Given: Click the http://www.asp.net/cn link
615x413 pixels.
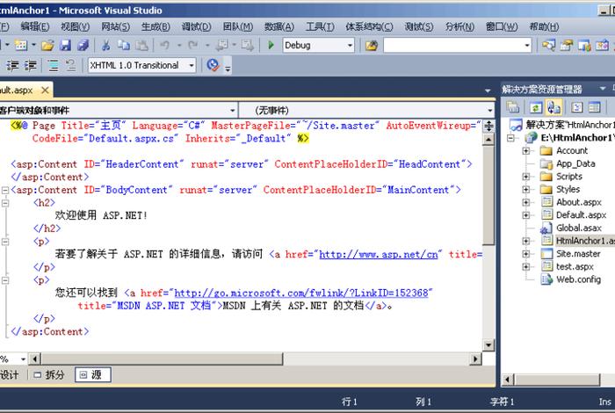Looking at the screenshot, I should (x=378, y=255).
